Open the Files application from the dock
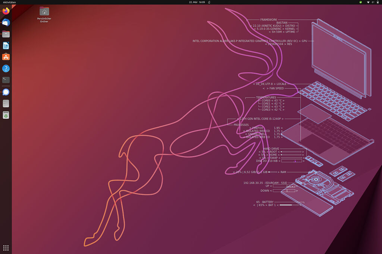 pyautogui.click(x=5, y=34)
